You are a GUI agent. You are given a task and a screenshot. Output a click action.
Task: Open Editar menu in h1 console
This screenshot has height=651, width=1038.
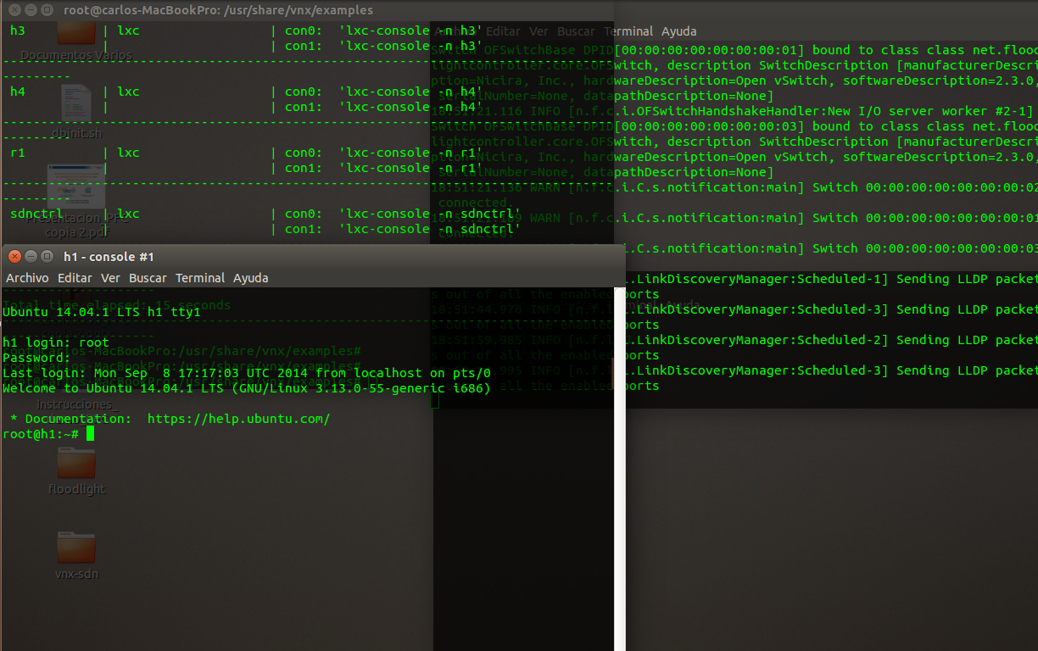point(75,278)
